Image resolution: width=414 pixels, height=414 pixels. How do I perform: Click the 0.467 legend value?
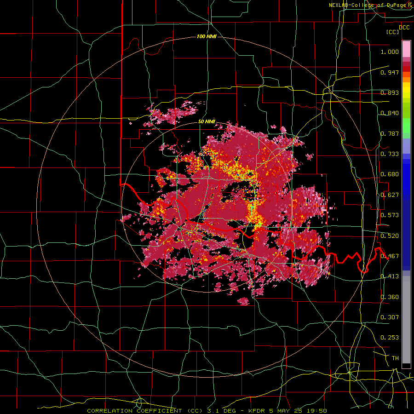point(390,256)
